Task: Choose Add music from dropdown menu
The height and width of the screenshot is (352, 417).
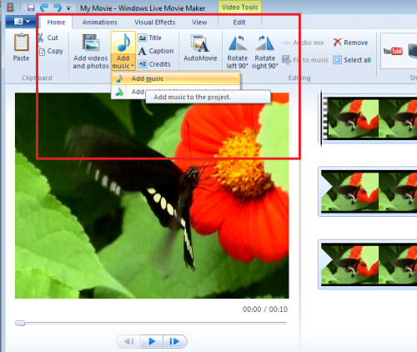Action: tap(175, 78)
